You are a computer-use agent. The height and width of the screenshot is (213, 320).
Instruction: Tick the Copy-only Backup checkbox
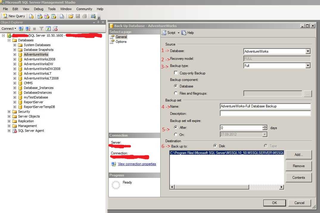pos(176,73)
